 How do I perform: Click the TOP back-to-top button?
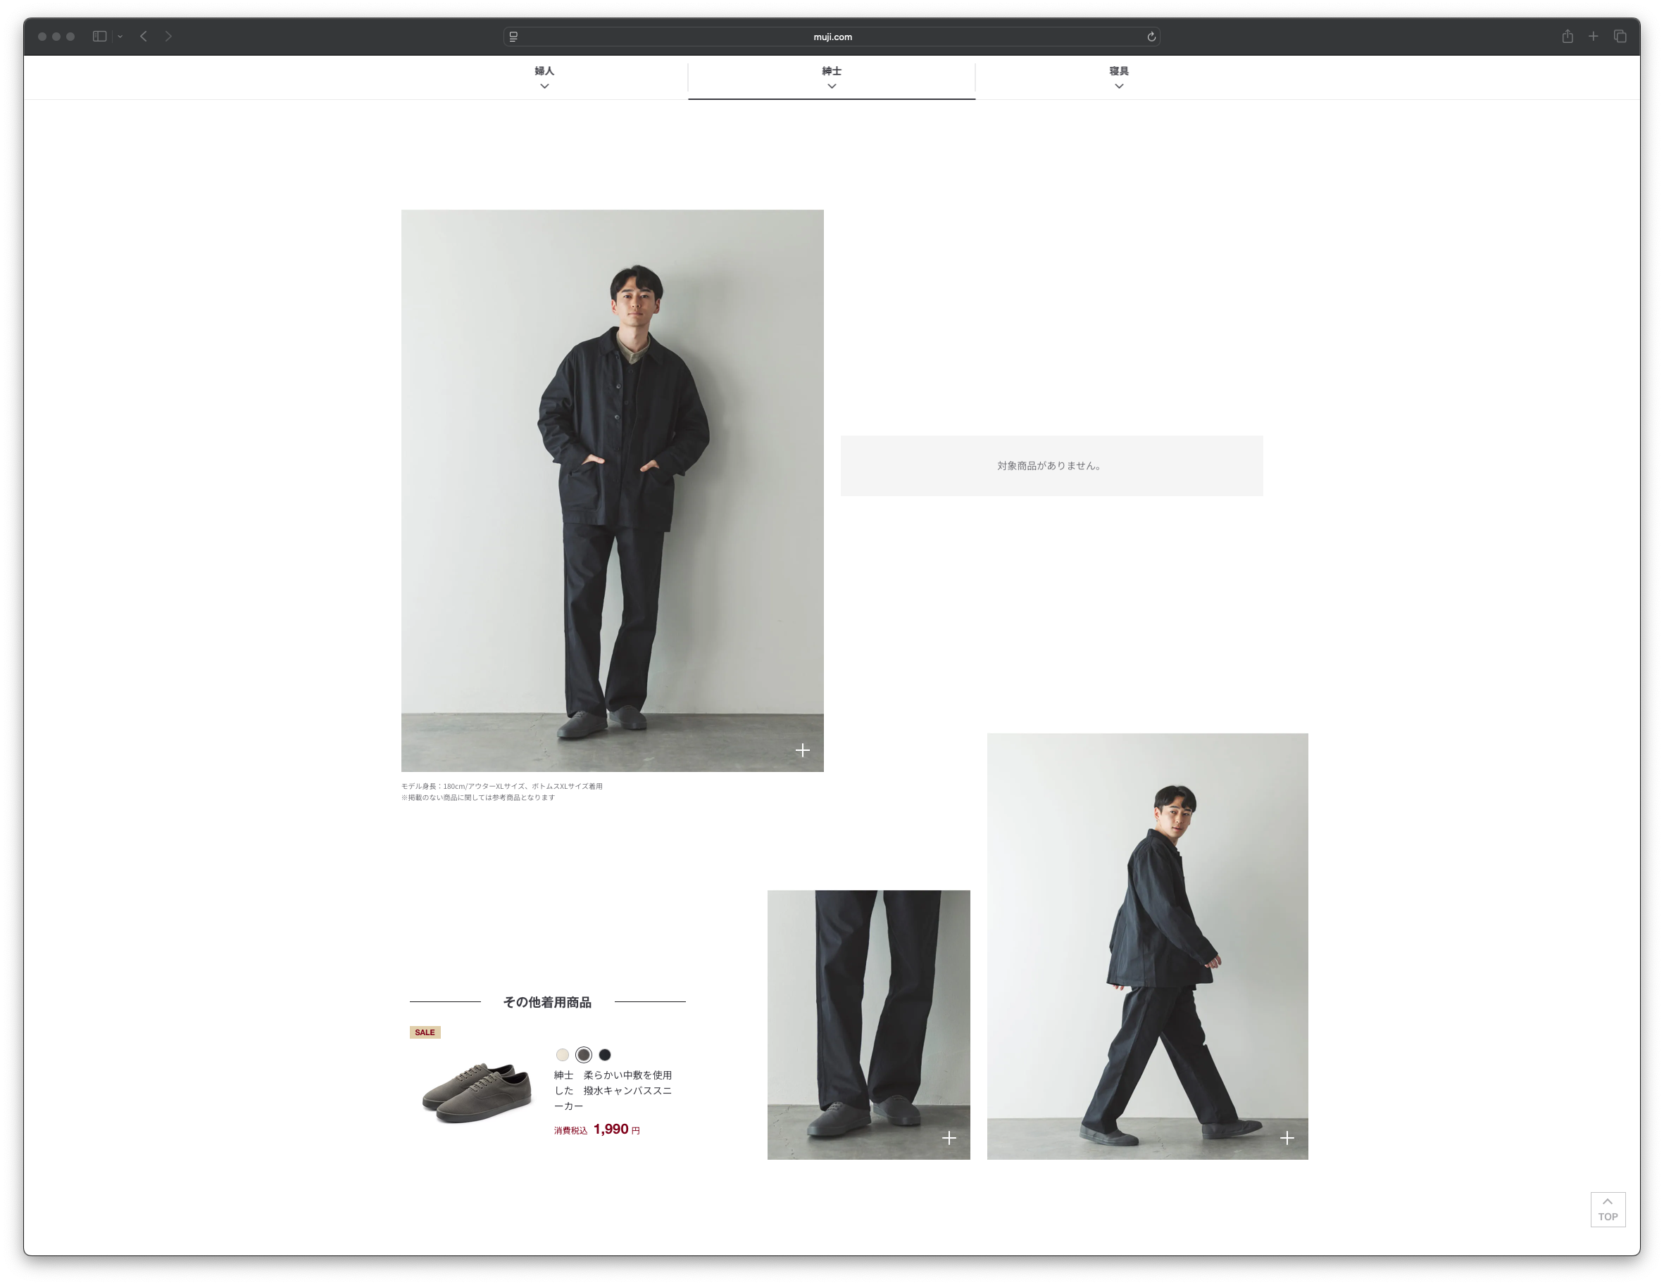point(1608,1209)
